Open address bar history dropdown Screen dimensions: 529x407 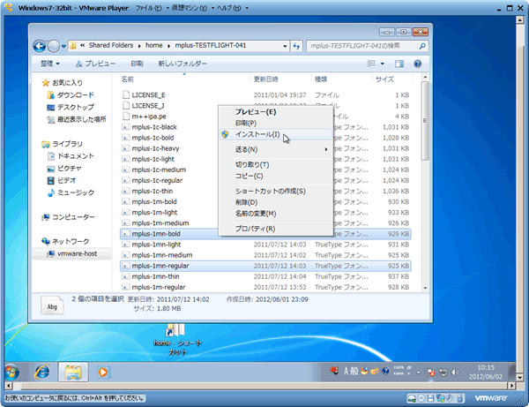point(285,46)
